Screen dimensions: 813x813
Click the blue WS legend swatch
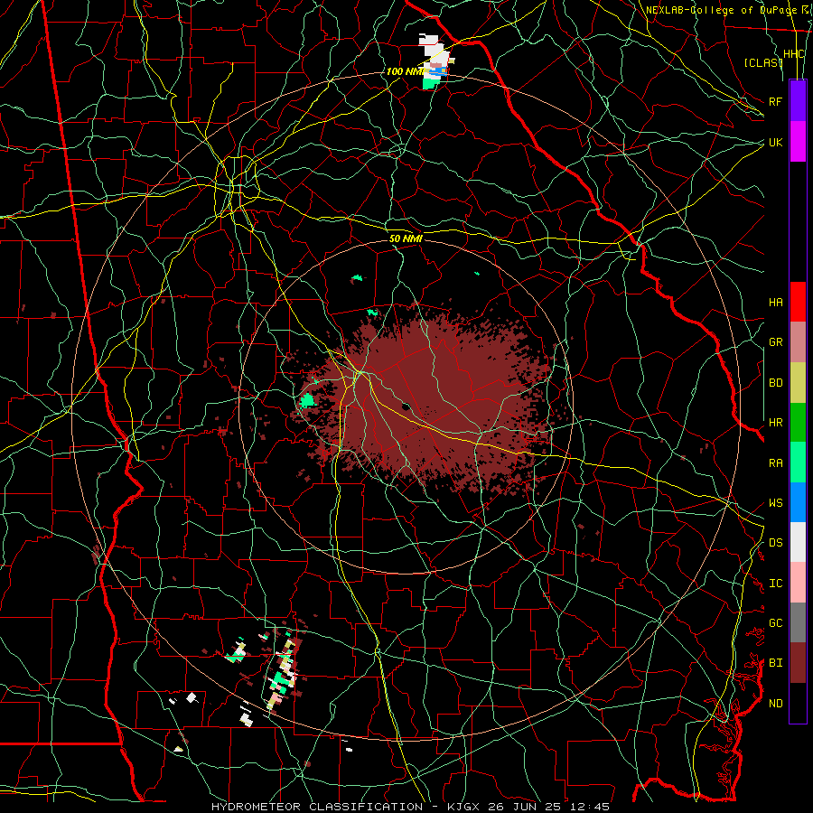pyautogui.click(x=798, y=502)
